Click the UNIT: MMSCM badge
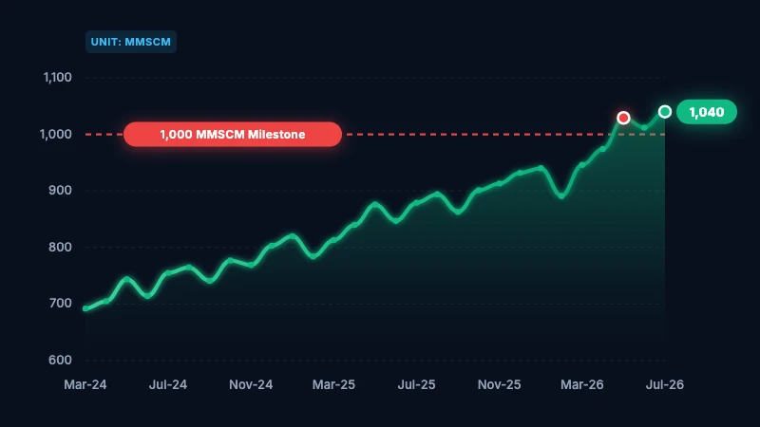This screenshot has height=427, width=760. [131, 42]
